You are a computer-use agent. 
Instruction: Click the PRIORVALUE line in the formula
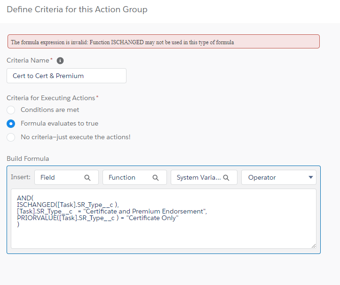[x=98, y=218]
